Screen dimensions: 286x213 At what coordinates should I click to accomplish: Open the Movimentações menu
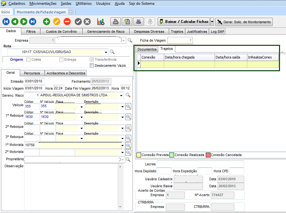click(x=43, y=3)
